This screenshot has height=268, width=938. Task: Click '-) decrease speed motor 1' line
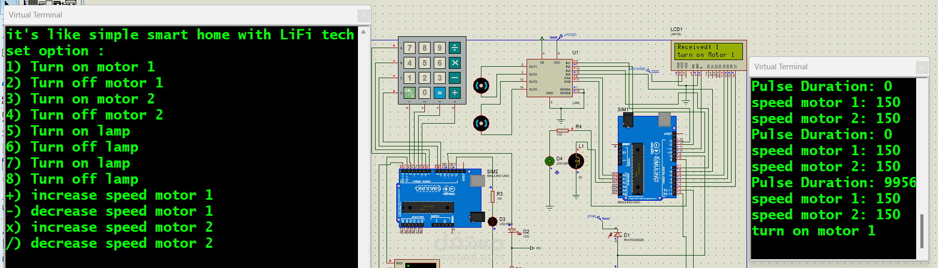pyautogui.click(x=109, y=211)
